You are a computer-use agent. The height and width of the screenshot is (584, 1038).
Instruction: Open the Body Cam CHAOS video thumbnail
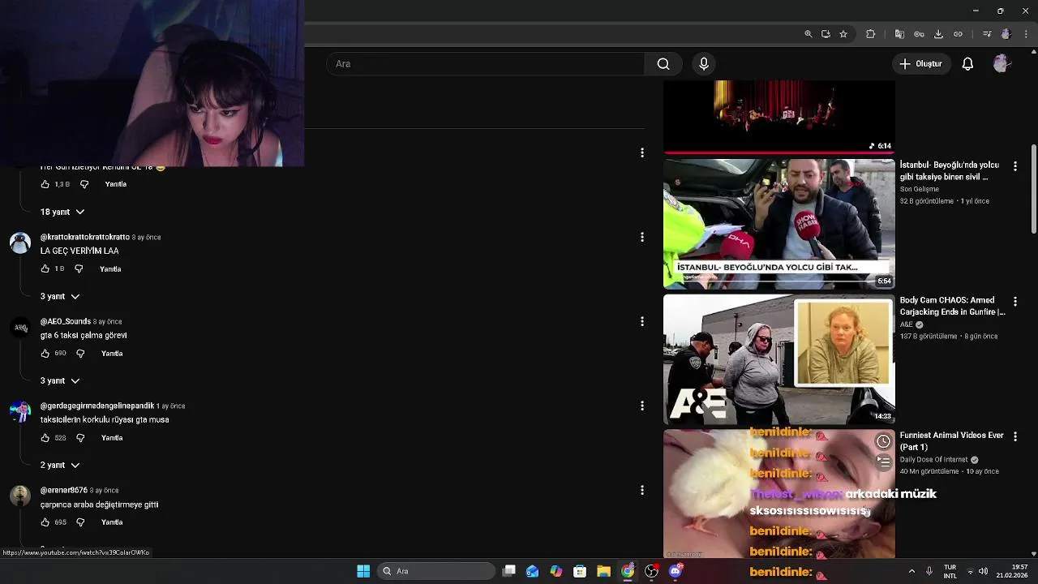point(779,359)
